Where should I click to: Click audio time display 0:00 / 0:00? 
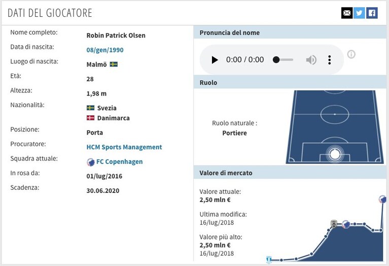tap(245, 60)
